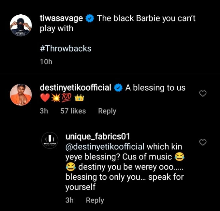This screenshot has height=211, width=220.
Task: Click the 10h timestamp under the caption
Action: [x=46, y=62]
